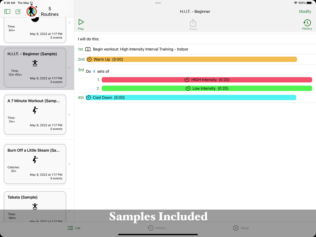Click jumping-jack icon on H.I.I.T. card
This screenshot has width=316, height=237.
(35, 63)
